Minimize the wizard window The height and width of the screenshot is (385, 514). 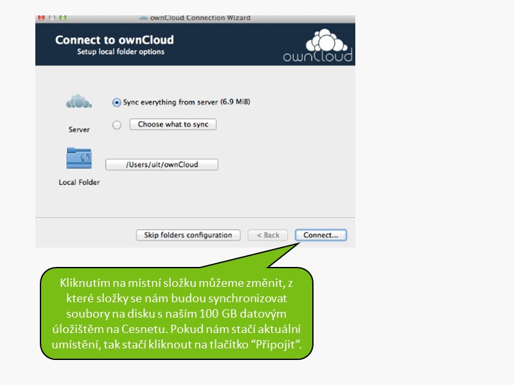click(x=52, y=18)
